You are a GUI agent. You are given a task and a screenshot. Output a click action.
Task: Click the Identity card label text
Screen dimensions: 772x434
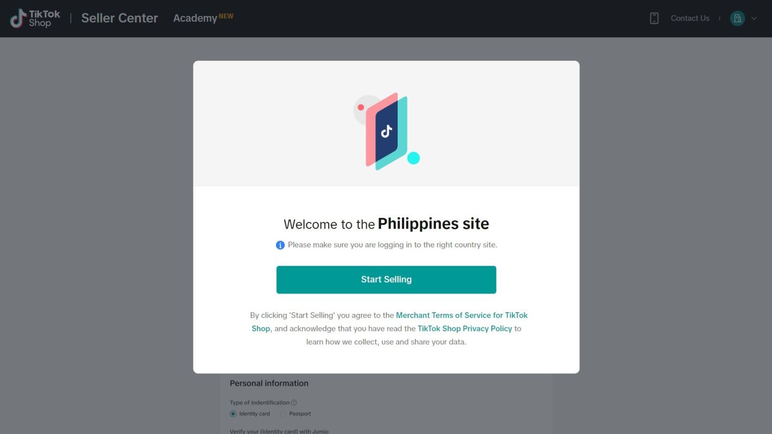point(255,414)
